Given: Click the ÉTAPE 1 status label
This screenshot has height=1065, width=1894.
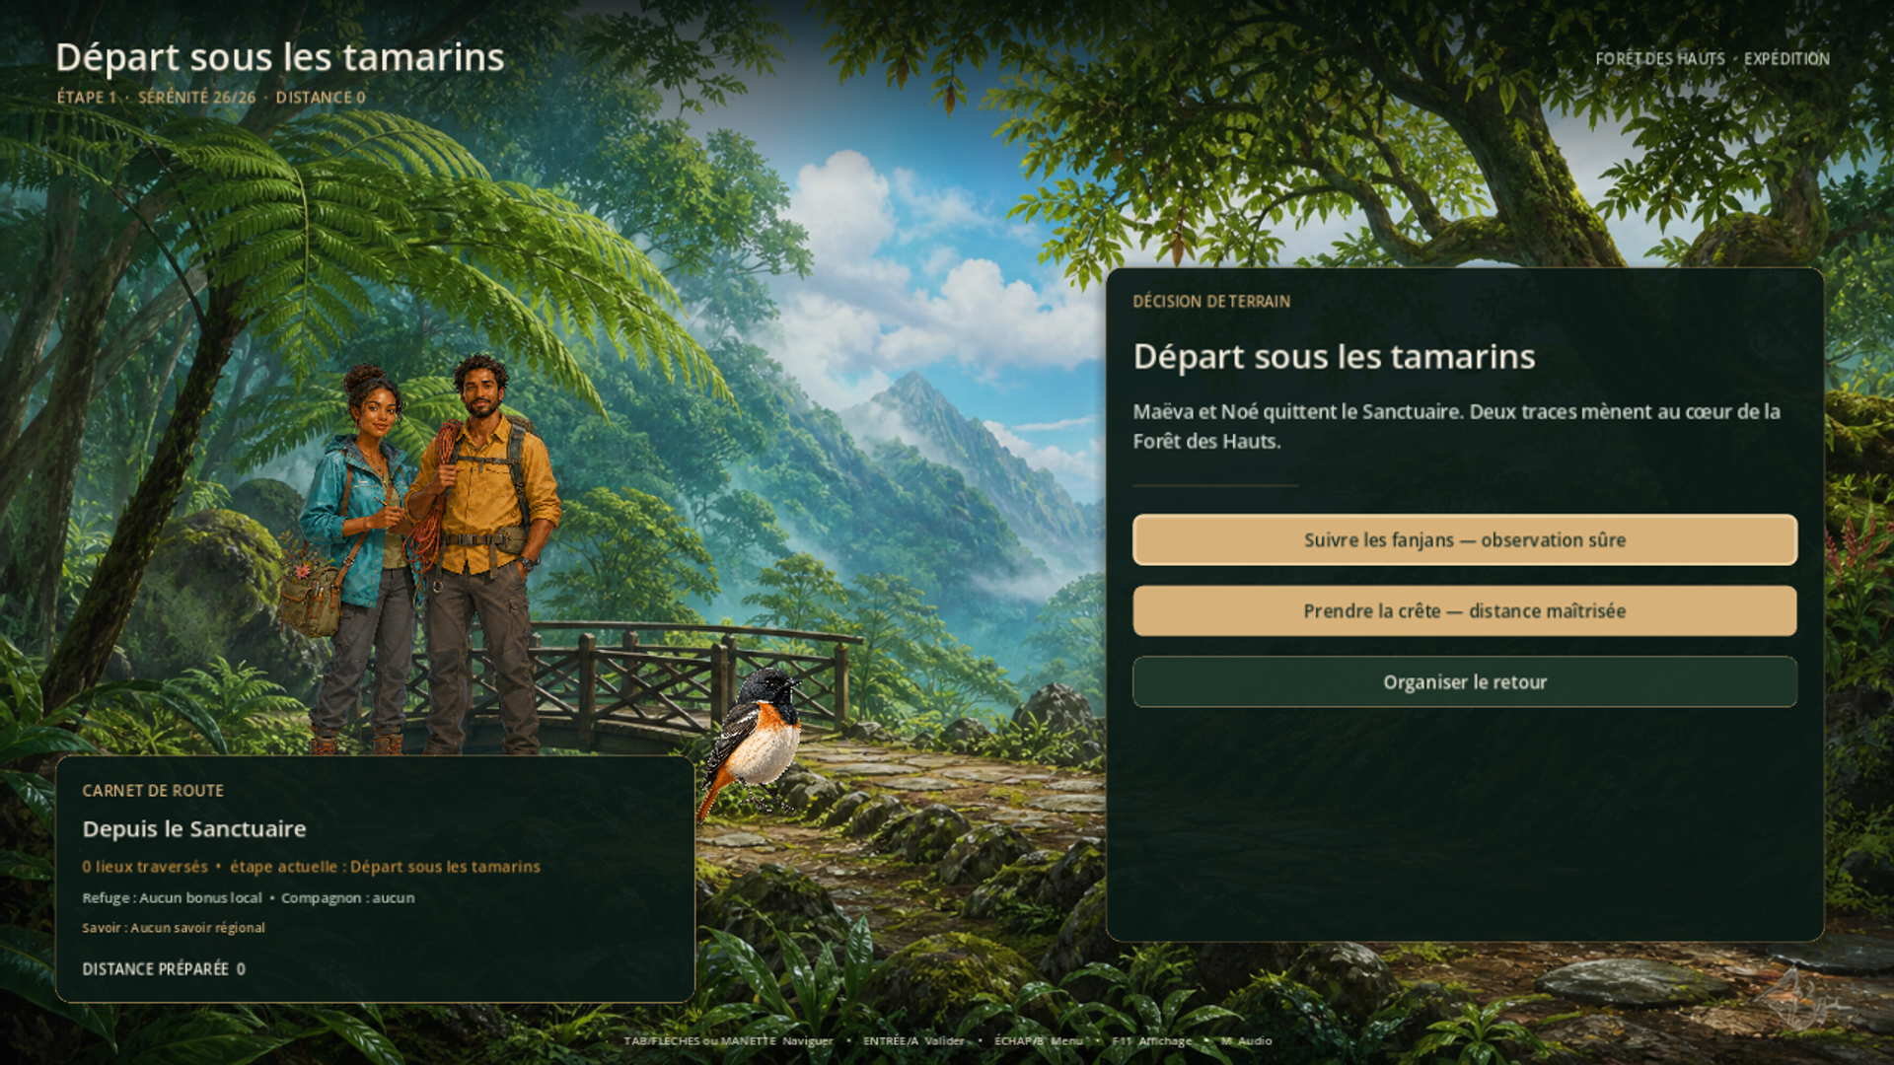Looking at the screenshot, I should click(x=87, y=97).
